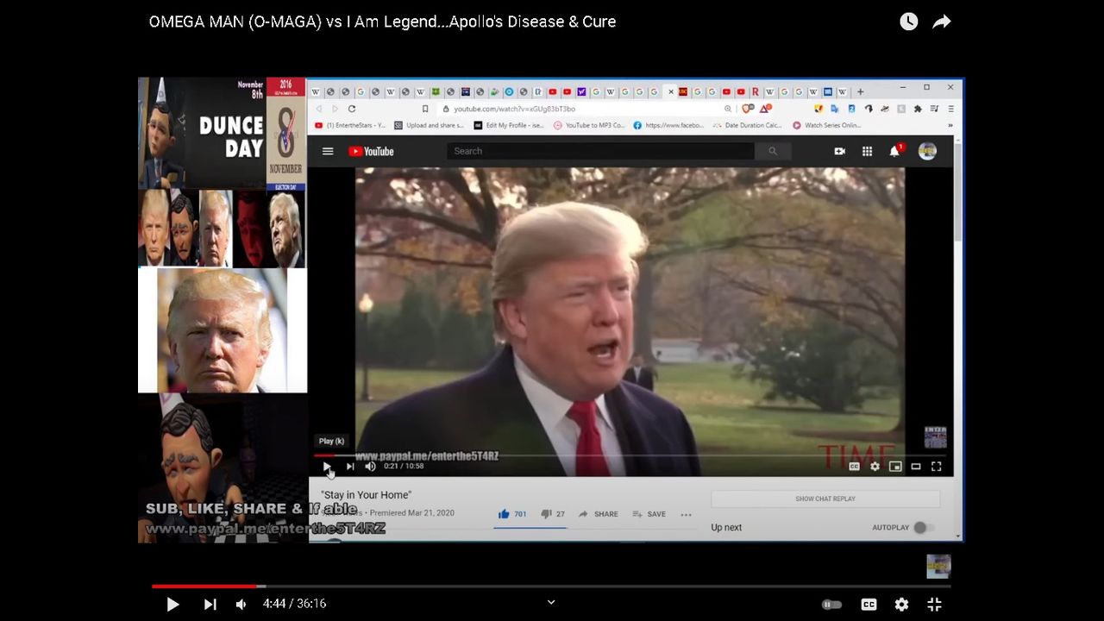
Task: Click the Watch Later clock icon
Action: click(908, 22)
